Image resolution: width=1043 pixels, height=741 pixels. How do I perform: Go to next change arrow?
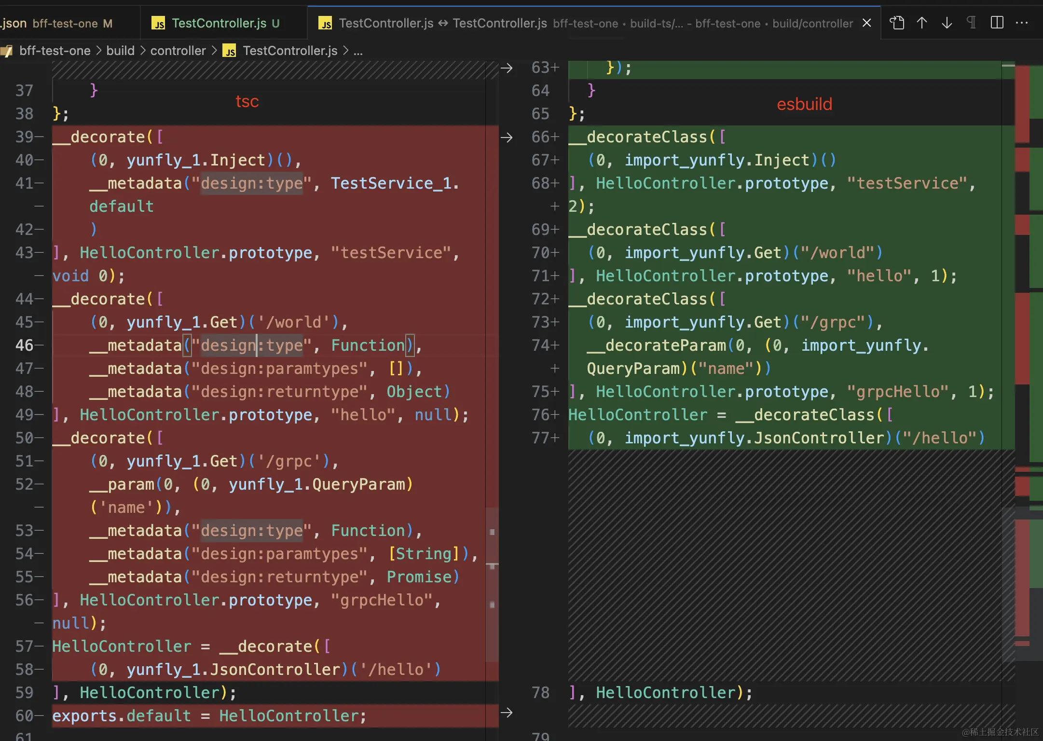pyautogui.click(x=947, y=23)
